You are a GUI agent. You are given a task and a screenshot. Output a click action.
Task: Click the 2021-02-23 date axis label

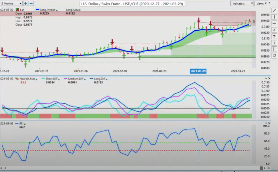159,71
